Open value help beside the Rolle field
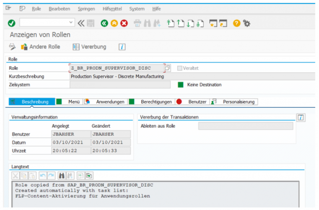The width and height of the screenshot is (319, 210). (x=167, y=68)
